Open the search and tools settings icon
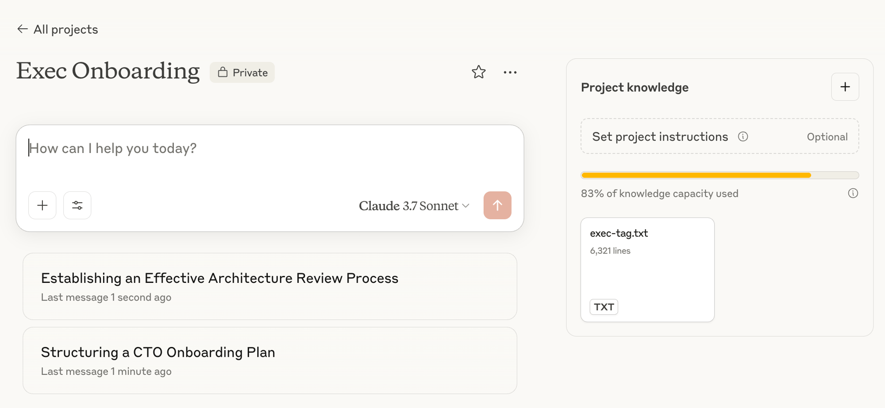The height and width of the screenshot is (408, 885). coord(77,205)
